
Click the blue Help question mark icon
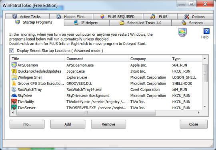[206, 31]
